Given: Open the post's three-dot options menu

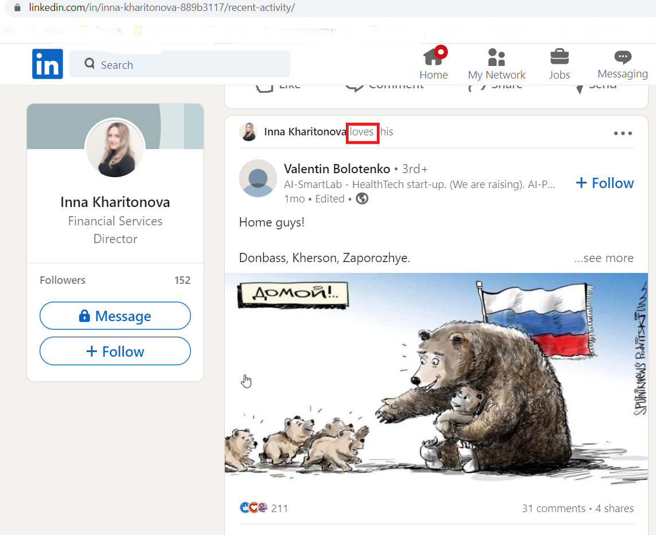Looking at the screenshot, I should pos(623,133).
